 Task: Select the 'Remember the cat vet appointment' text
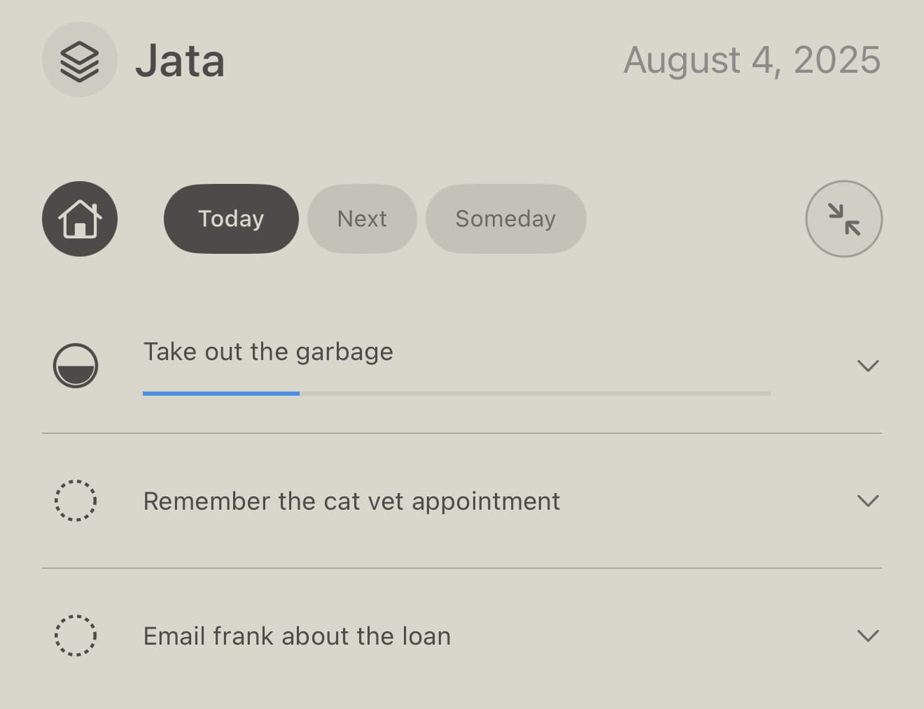[351, 501]
